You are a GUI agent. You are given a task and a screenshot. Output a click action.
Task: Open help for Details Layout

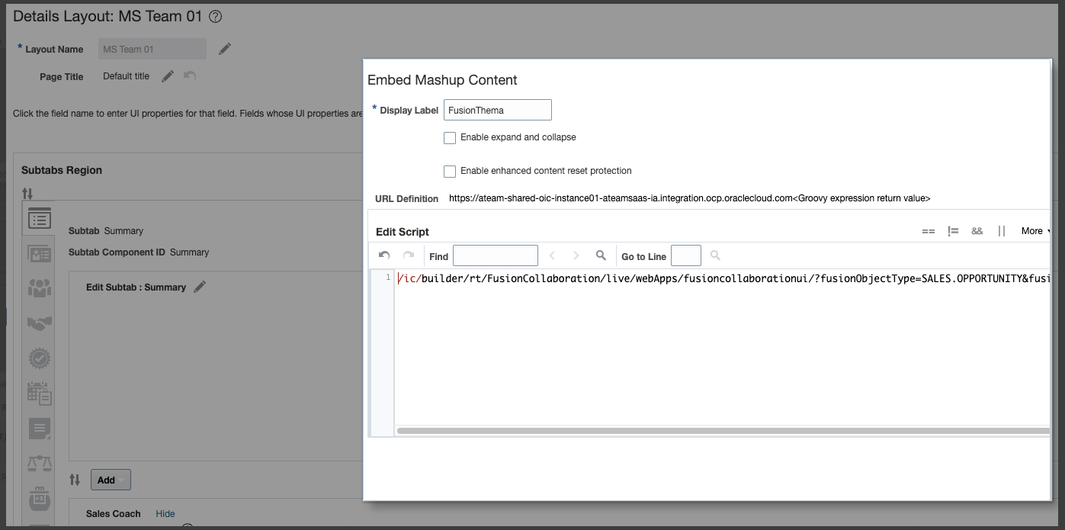[x=216, y=17]
